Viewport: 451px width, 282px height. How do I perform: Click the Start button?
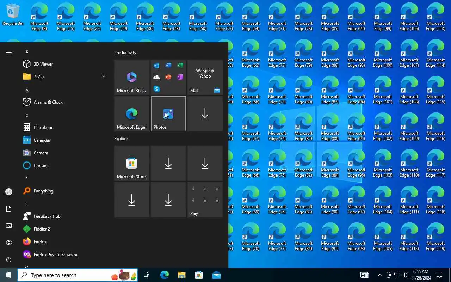[x=8, y=275]
